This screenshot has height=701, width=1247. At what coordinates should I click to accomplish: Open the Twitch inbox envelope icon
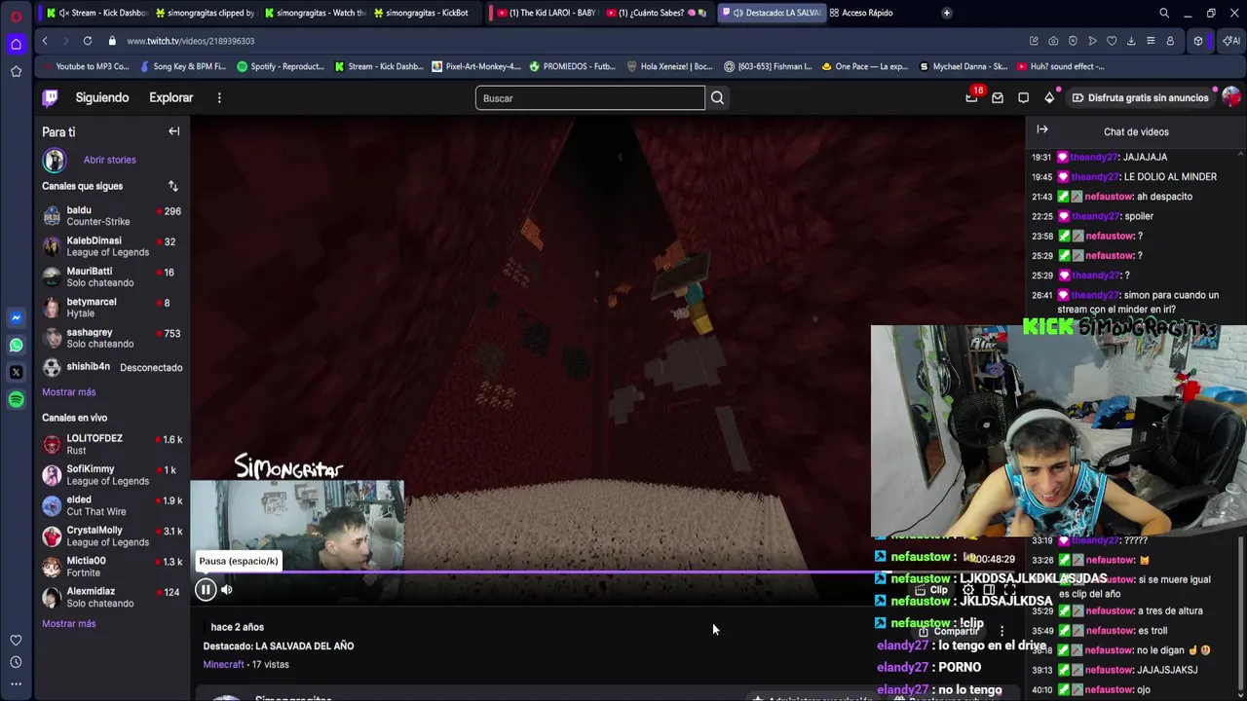point(998,97)
